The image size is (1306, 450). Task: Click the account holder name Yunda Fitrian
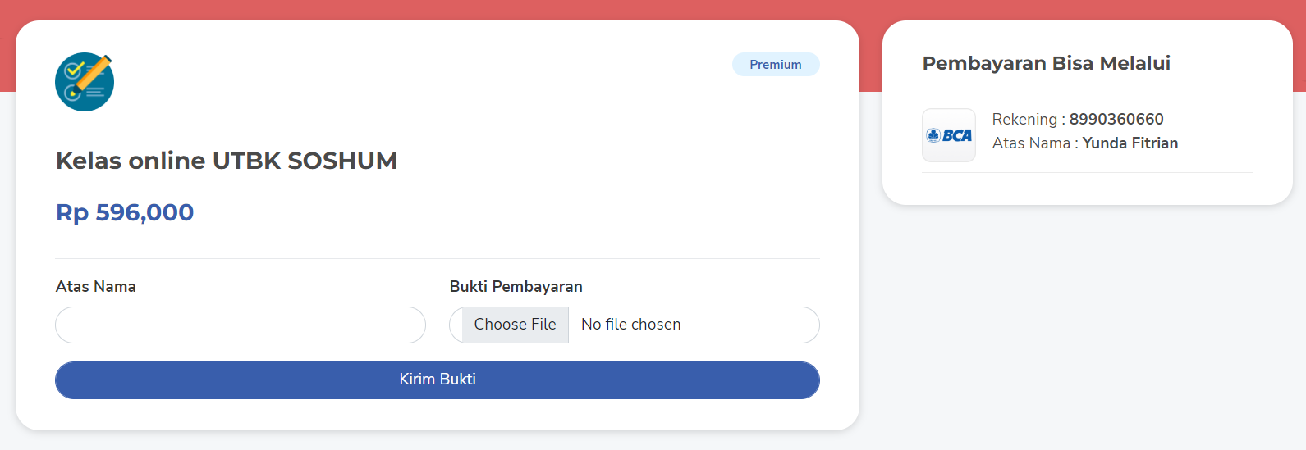point(1130,143)
